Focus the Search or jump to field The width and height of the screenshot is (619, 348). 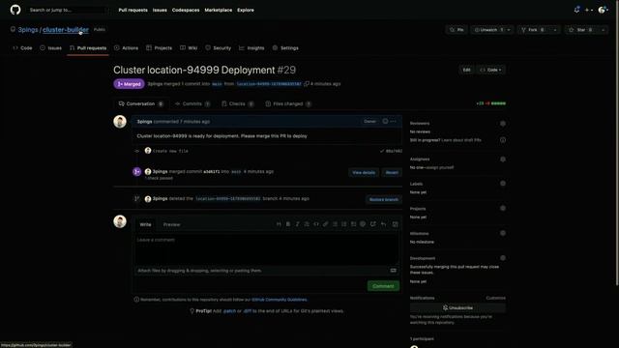[67, 10]
